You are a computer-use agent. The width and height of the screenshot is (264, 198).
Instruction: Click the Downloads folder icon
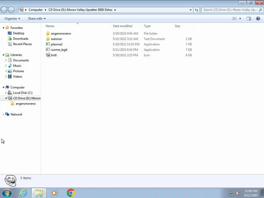click(10, 39)
